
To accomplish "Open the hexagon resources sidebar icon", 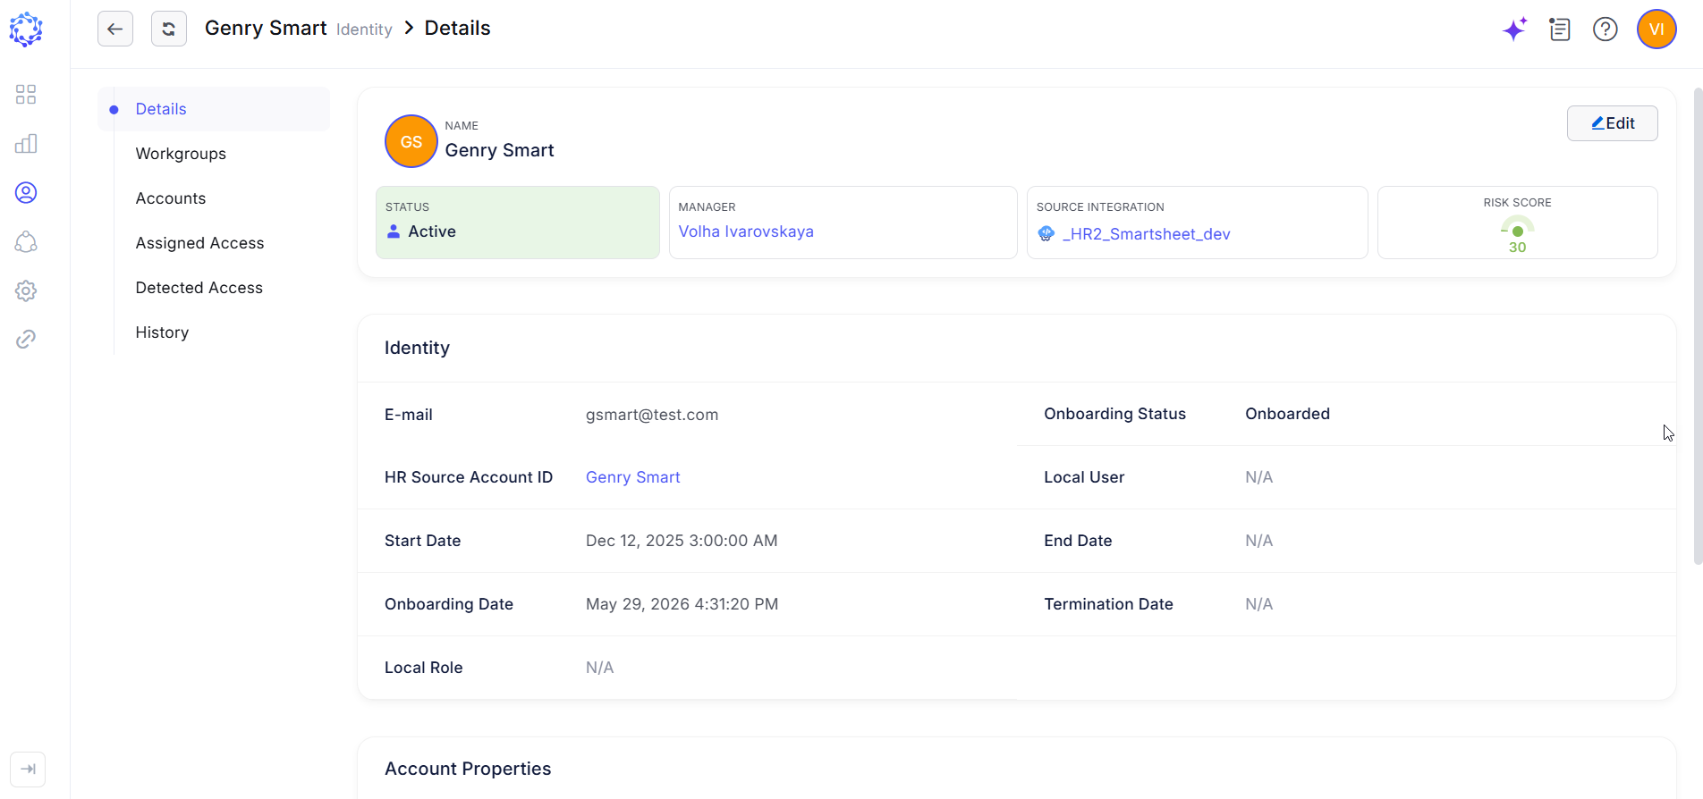I will 26,242.
